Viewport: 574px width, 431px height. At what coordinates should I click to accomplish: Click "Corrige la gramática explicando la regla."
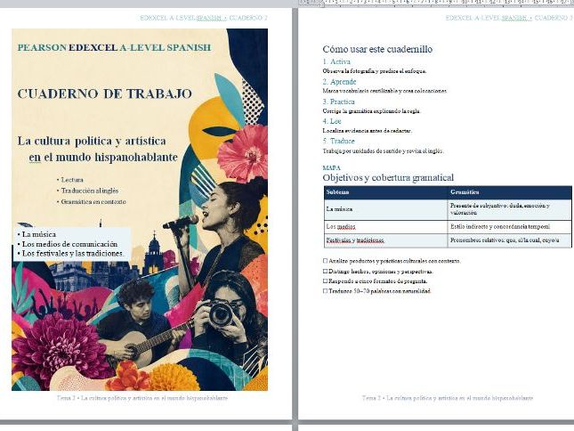tap(372, 111)
